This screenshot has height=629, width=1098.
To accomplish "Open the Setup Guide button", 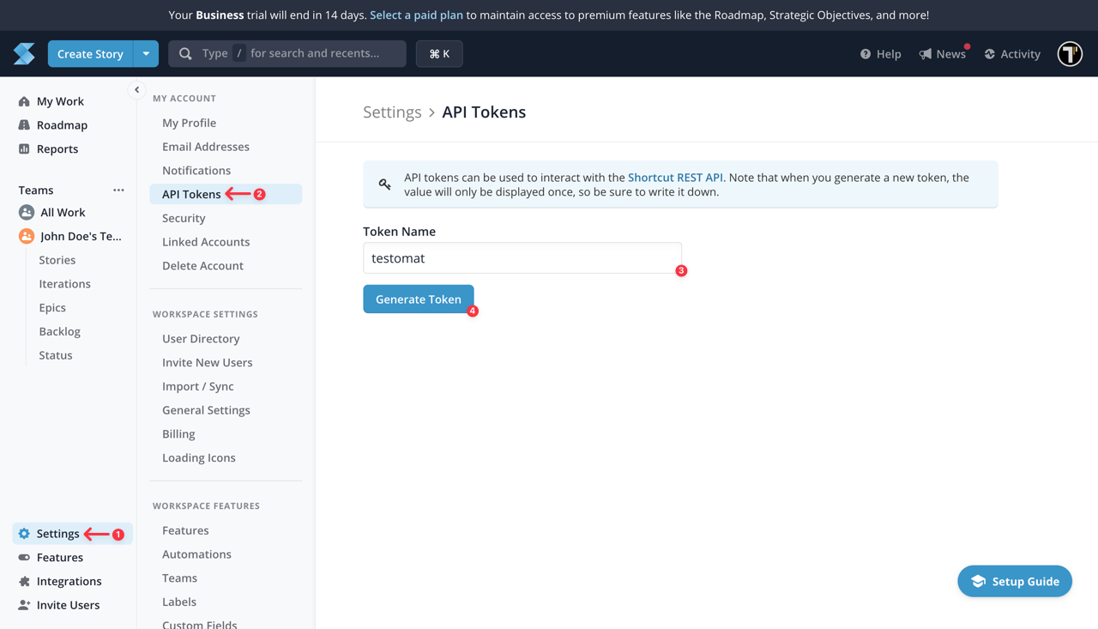I will [1014, 581].
